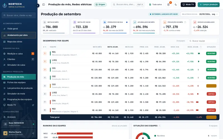Click the orange 5 badge on Medição e caixa
Image resolution: width=223 pixels, height=139 pixels.
(33, 54)
